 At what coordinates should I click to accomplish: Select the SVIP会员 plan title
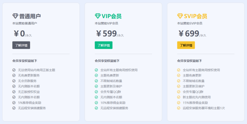point(195,16)
